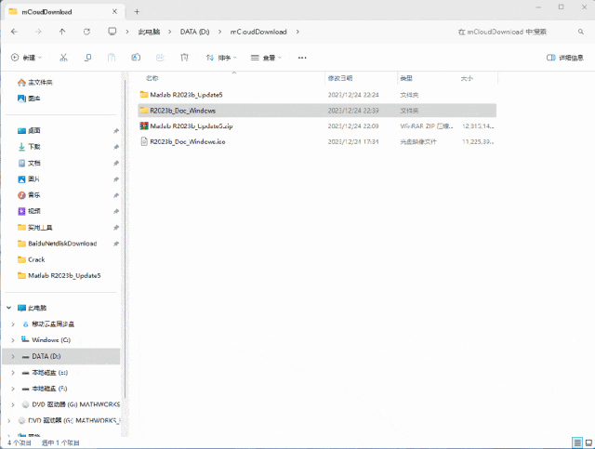Expand the Windows (C:) drive node
This screenshot has width=595, height=449.
click(x=13, y=340)
